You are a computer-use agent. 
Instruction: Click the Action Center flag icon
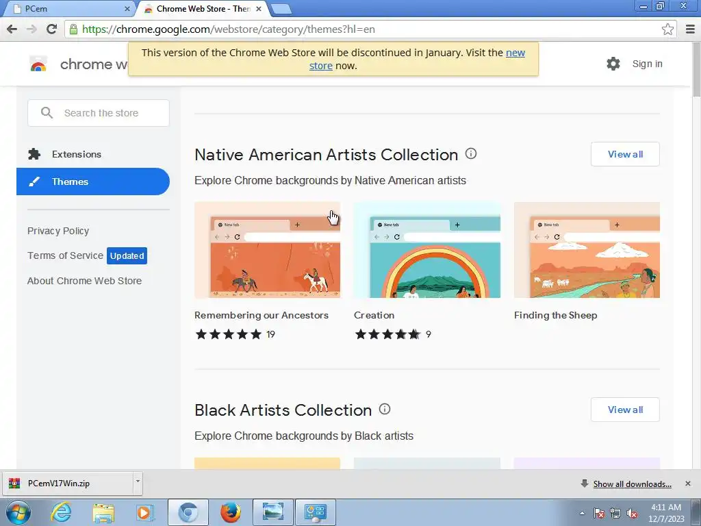click(598, 514)
